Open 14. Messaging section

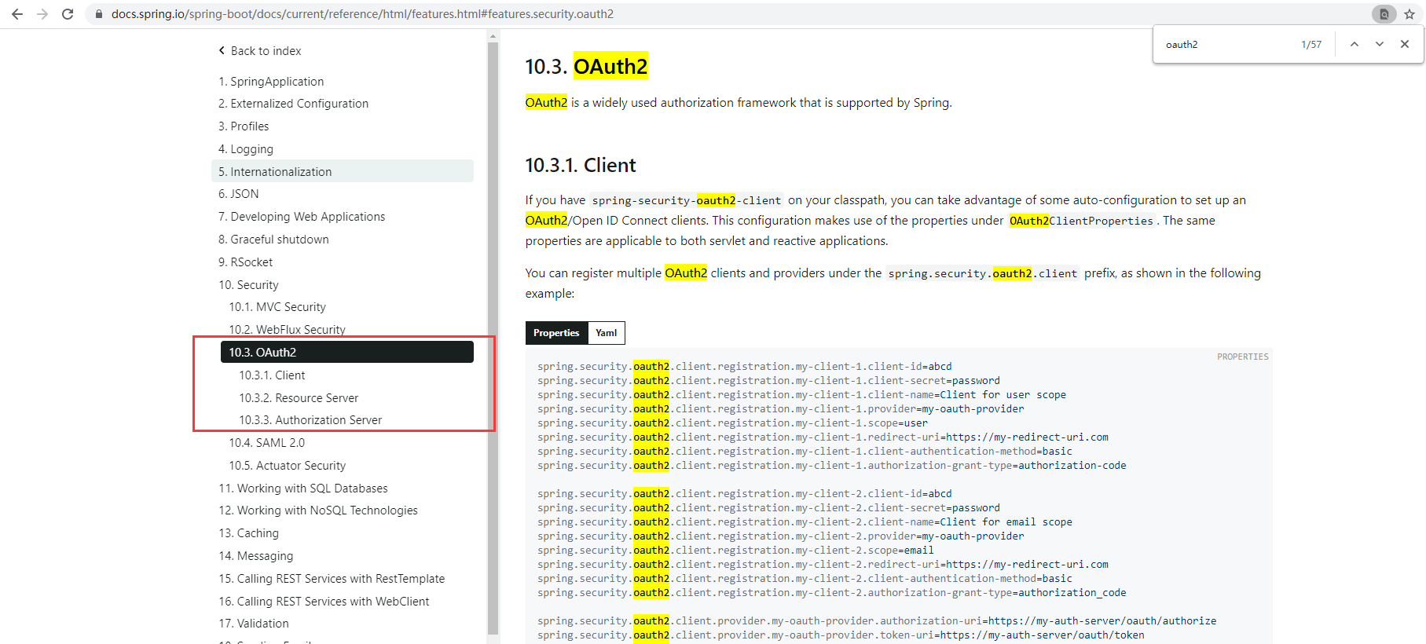pyautogui.click(x=256, y=556)
